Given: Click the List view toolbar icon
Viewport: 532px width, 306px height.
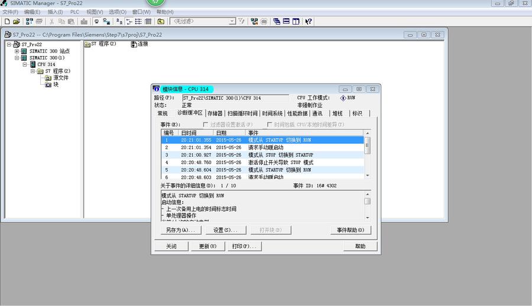Looking at the screenshot, I should (x=138, y=21).
